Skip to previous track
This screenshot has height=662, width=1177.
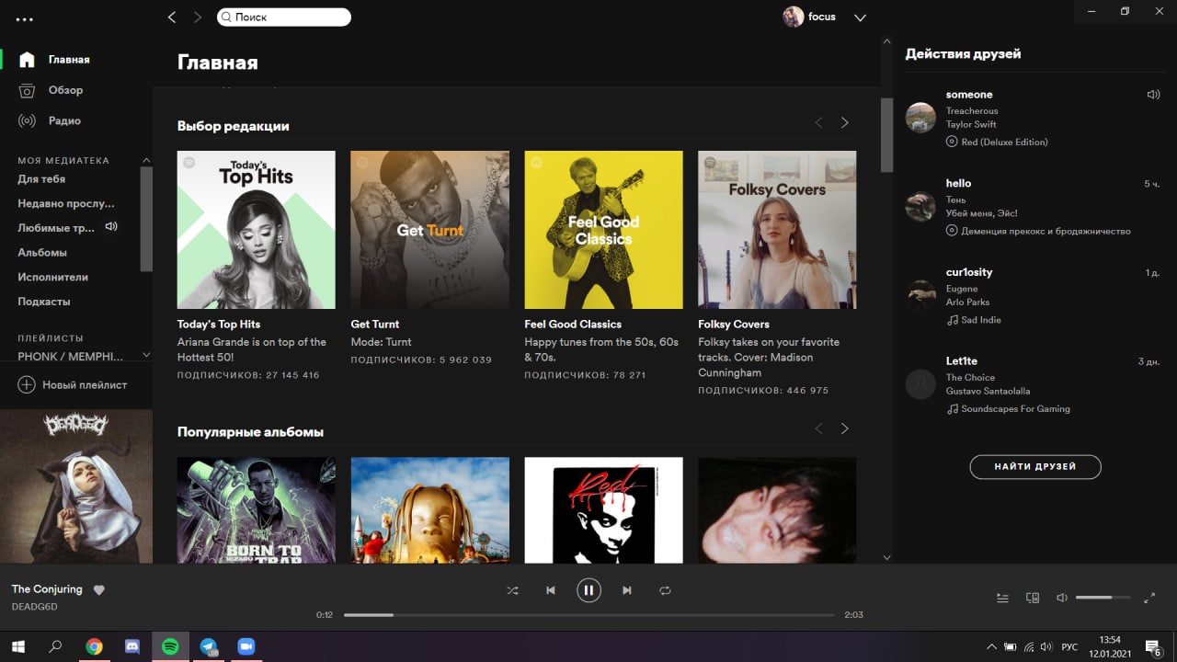[x=551, y=590]
